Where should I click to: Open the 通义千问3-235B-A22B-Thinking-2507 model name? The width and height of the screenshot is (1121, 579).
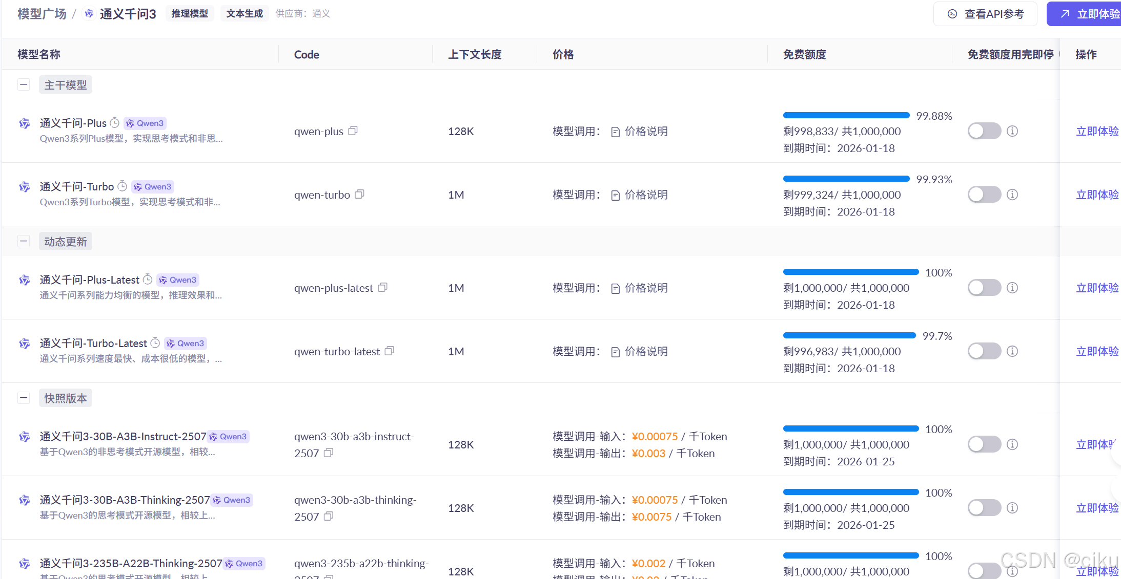coord(131,564)
